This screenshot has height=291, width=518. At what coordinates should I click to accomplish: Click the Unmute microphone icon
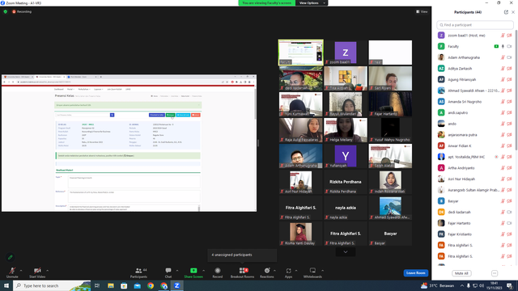(x=12, y=271)
